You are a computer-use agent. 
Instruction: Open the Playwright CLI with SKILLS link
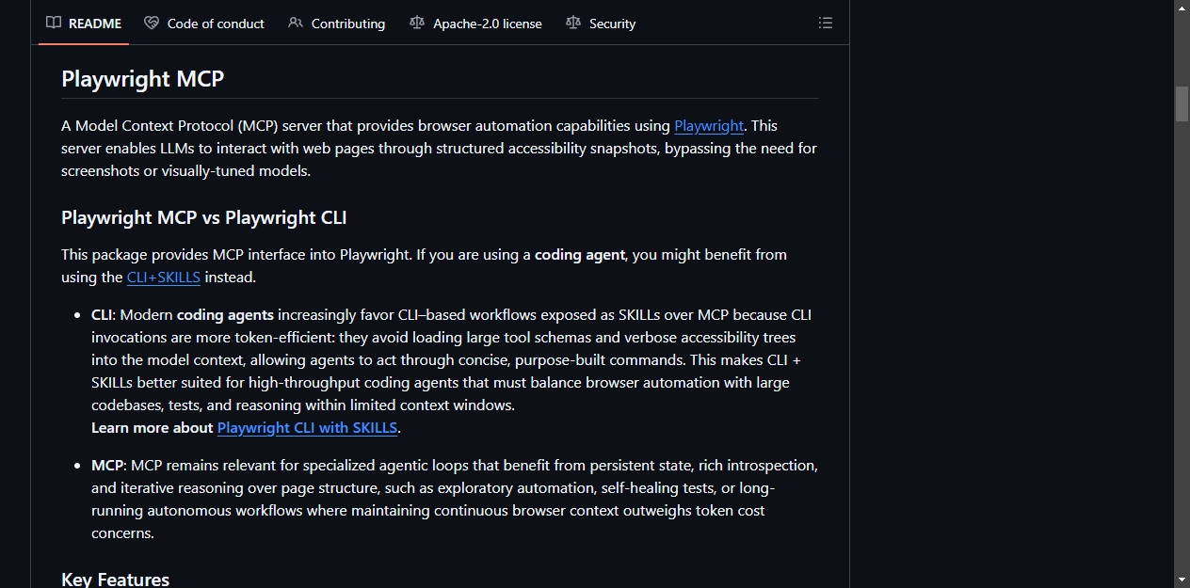tap(308, 428)
